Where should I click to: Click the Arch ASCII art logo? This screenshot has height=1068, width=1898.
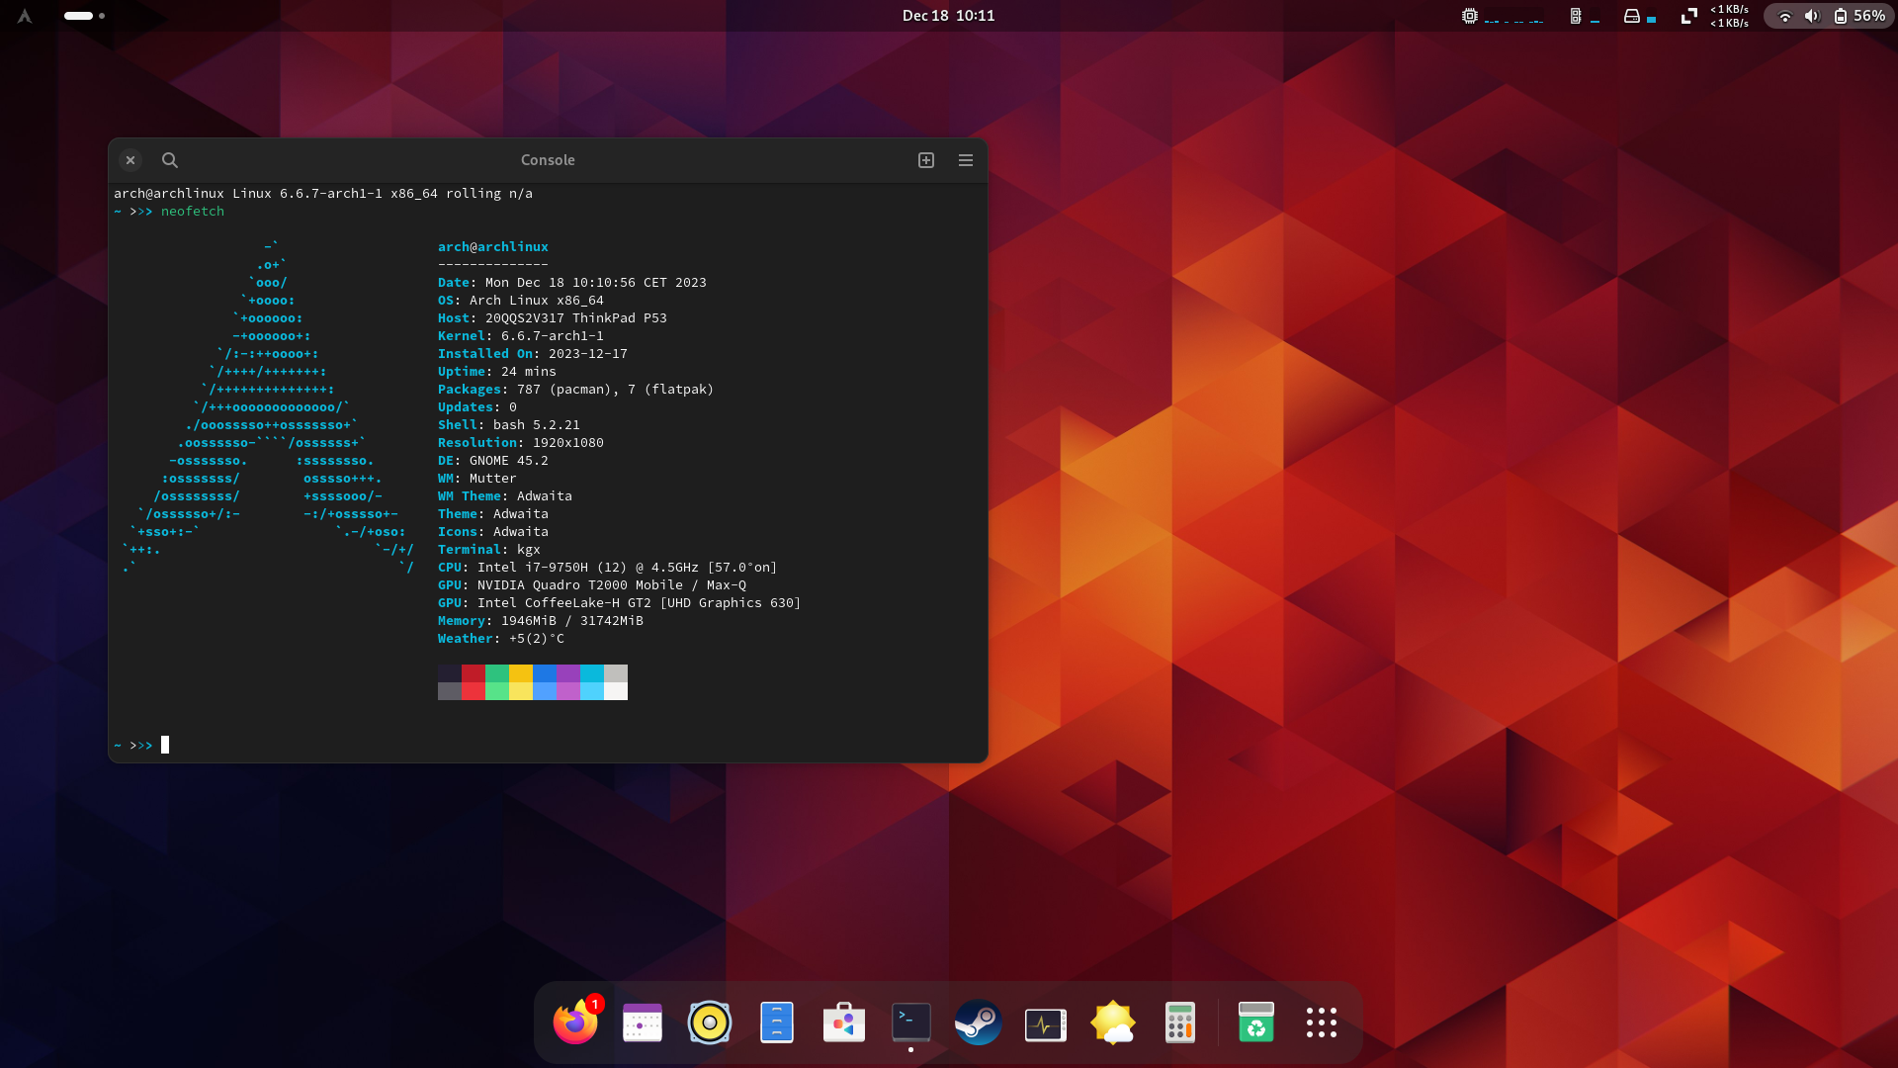(x=268, y=407)
